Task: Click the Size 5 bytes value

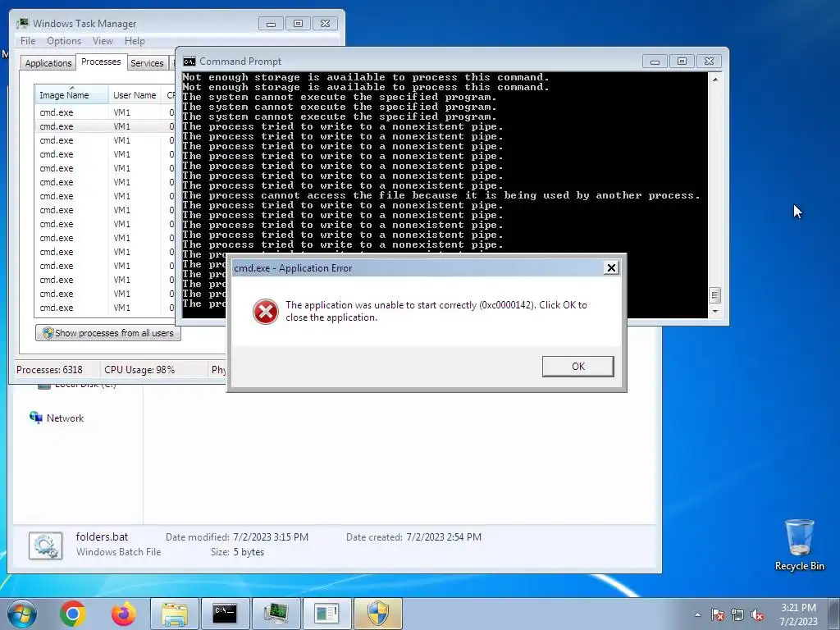Action: pyautogui.click(x=249, y=552)
